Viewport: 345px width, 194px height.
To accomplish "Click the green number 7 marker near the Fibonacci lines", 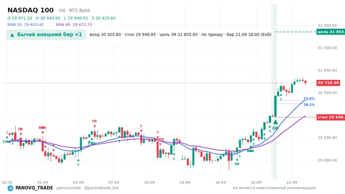I will [x=281, y=99].
